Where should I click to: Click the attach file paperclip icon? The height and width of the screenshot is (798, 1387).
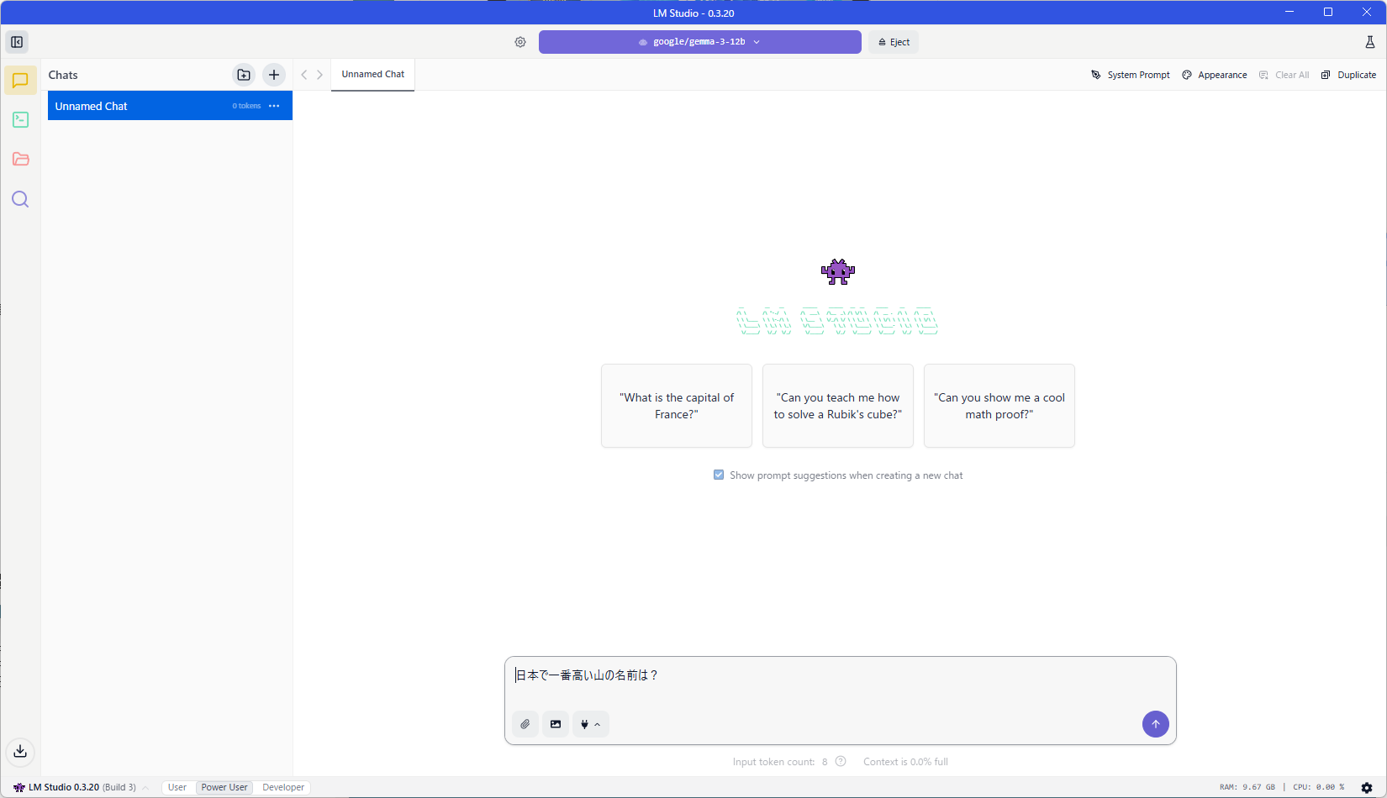coord(525,724)
